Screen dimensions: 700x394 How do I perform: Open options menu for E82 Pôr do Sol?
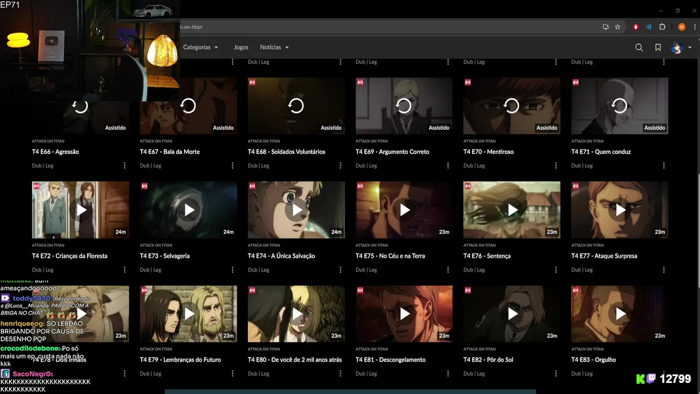point(556,374)
